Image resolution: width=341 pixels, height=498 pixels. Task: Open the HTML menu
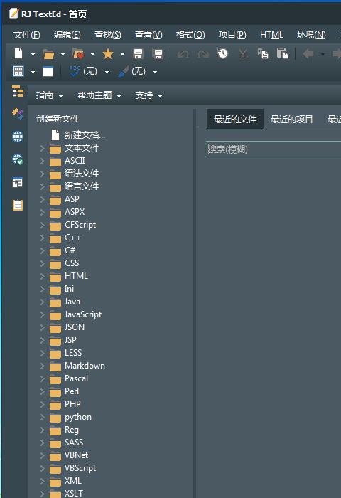[271, 35]
